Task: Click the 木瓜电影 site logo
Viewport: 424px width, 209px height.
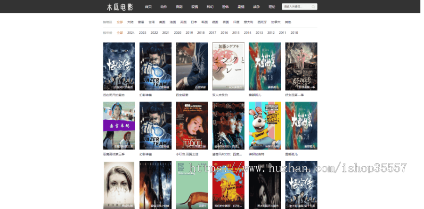Action: 120,8
